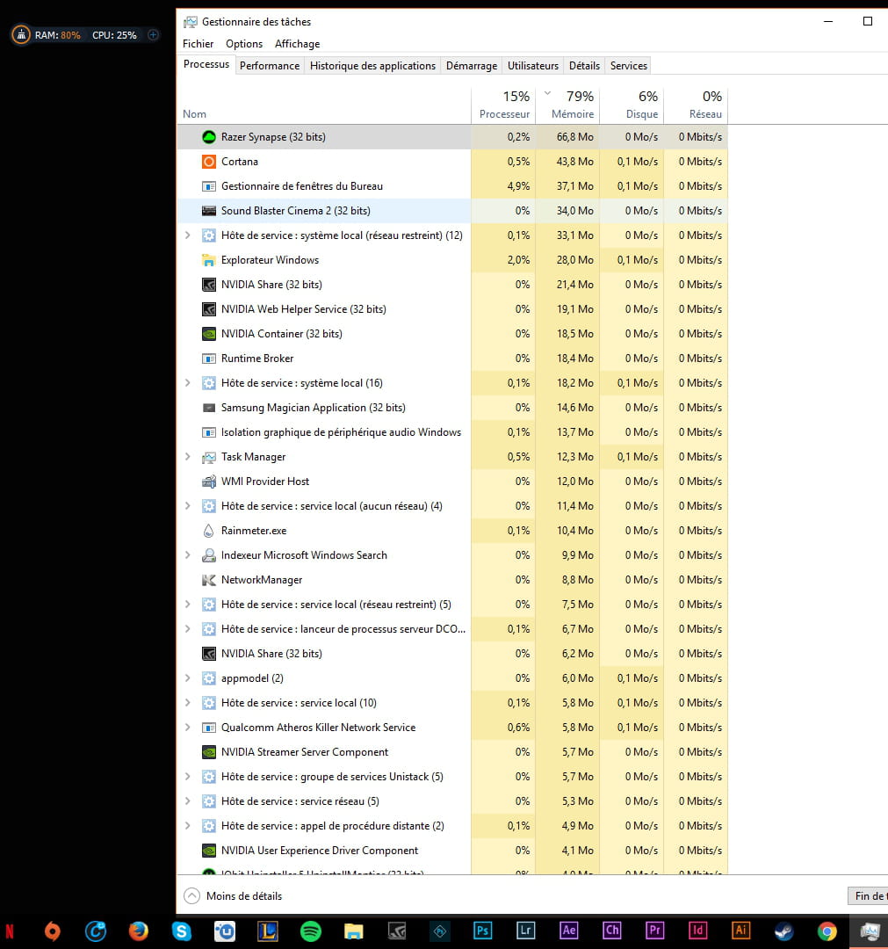
Task: Click the Rainmeter.exe droplet icon
Action: 209,531
